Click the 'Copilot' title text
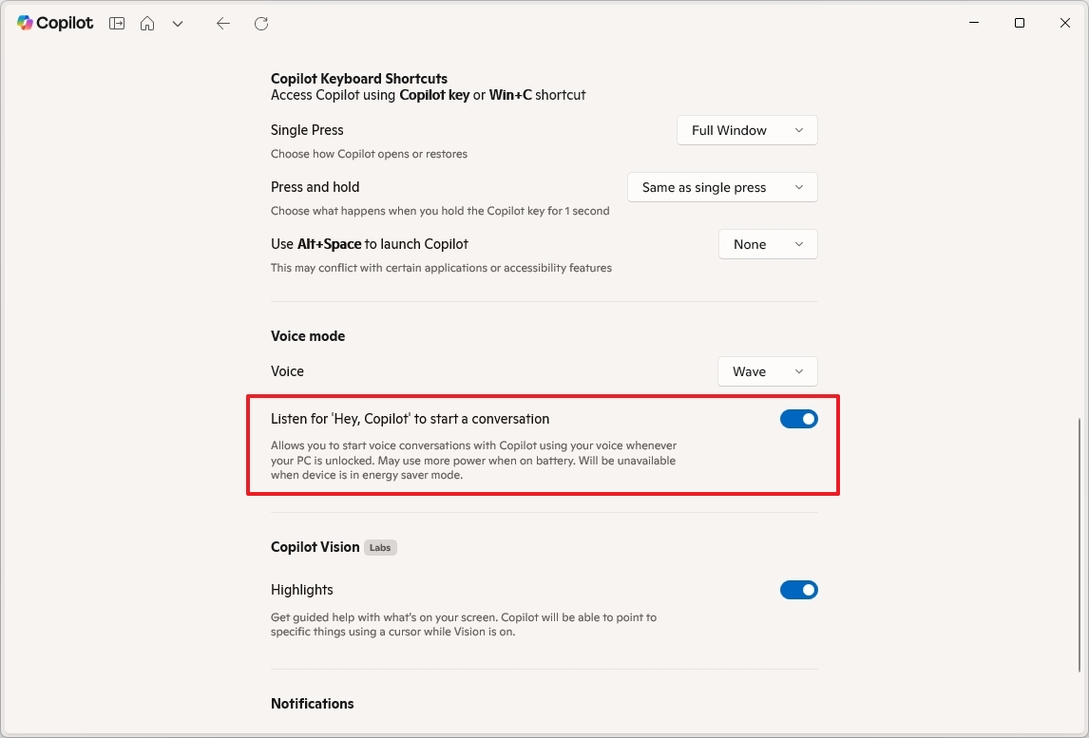 pyautogui.click(x=65, y=23)
